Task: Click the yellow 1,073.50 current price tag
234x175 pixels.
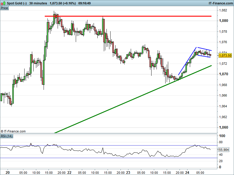Action: [x=225, y=55]
